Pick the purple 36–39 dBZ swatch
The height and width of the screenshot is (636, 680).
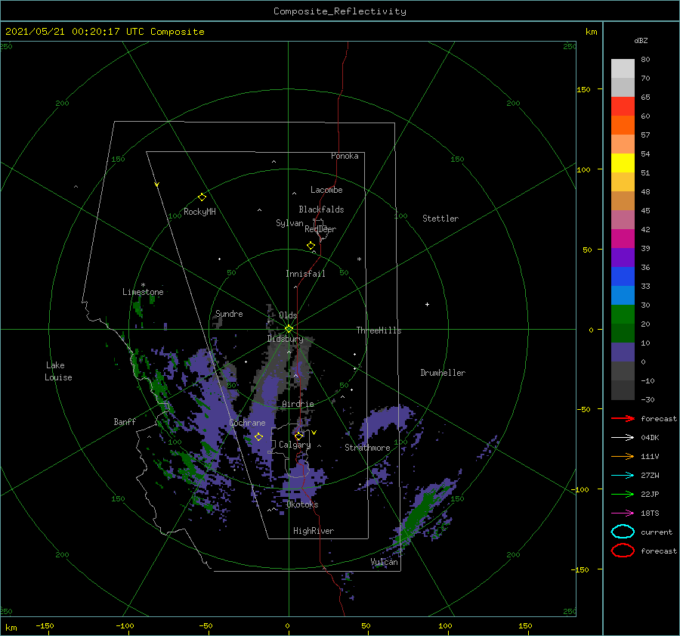pyautogui.click(x=623, y=258)
